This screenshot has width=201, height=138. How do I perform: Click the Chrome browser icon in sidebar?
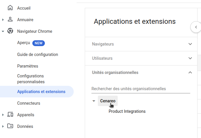click(10, 31)
